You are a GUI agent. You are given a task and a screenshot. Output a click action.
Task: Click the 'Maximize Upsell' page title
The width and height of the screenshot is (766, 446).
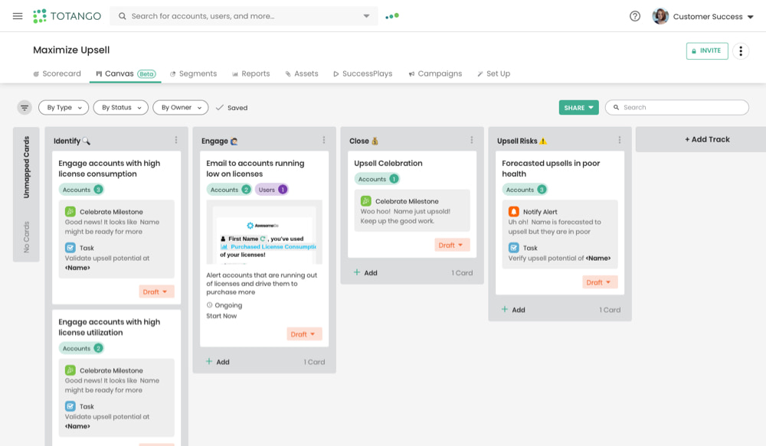71,50
